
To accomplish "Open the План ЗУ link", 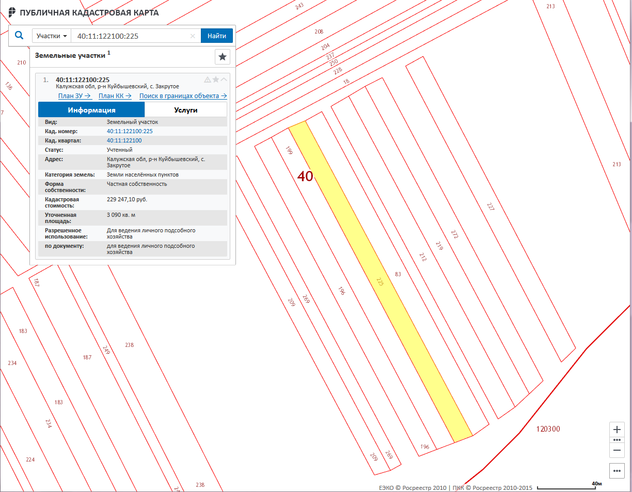I will pyautogui.click(x=75, y=96).
